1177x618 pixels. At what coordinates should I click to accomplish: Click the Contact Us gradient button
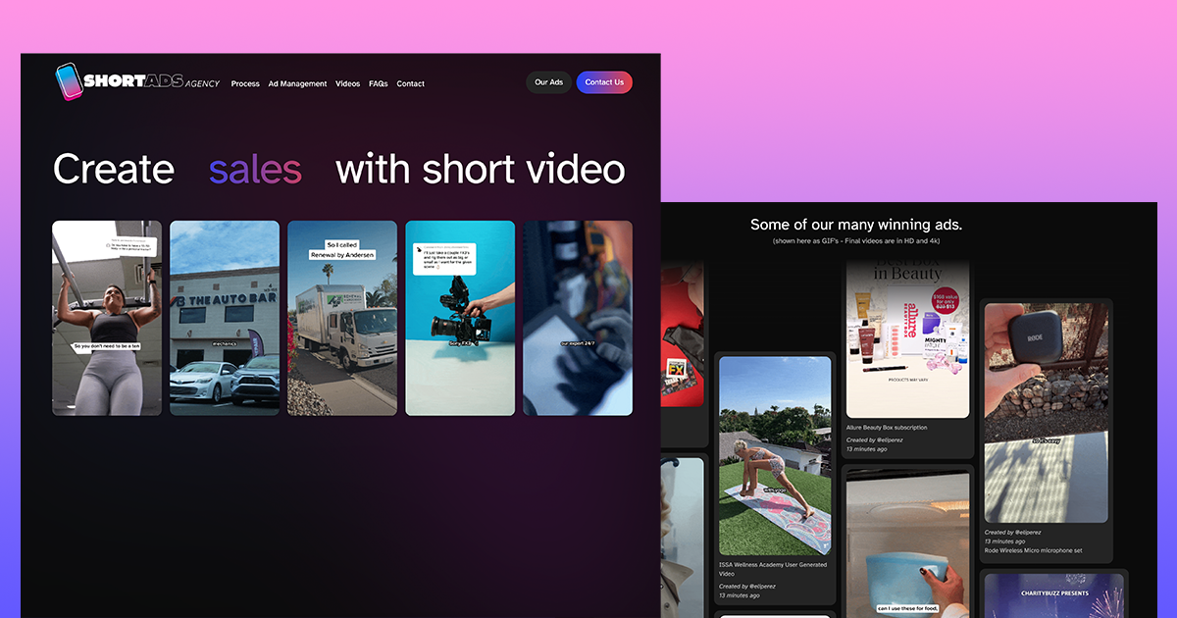point(604,82)
